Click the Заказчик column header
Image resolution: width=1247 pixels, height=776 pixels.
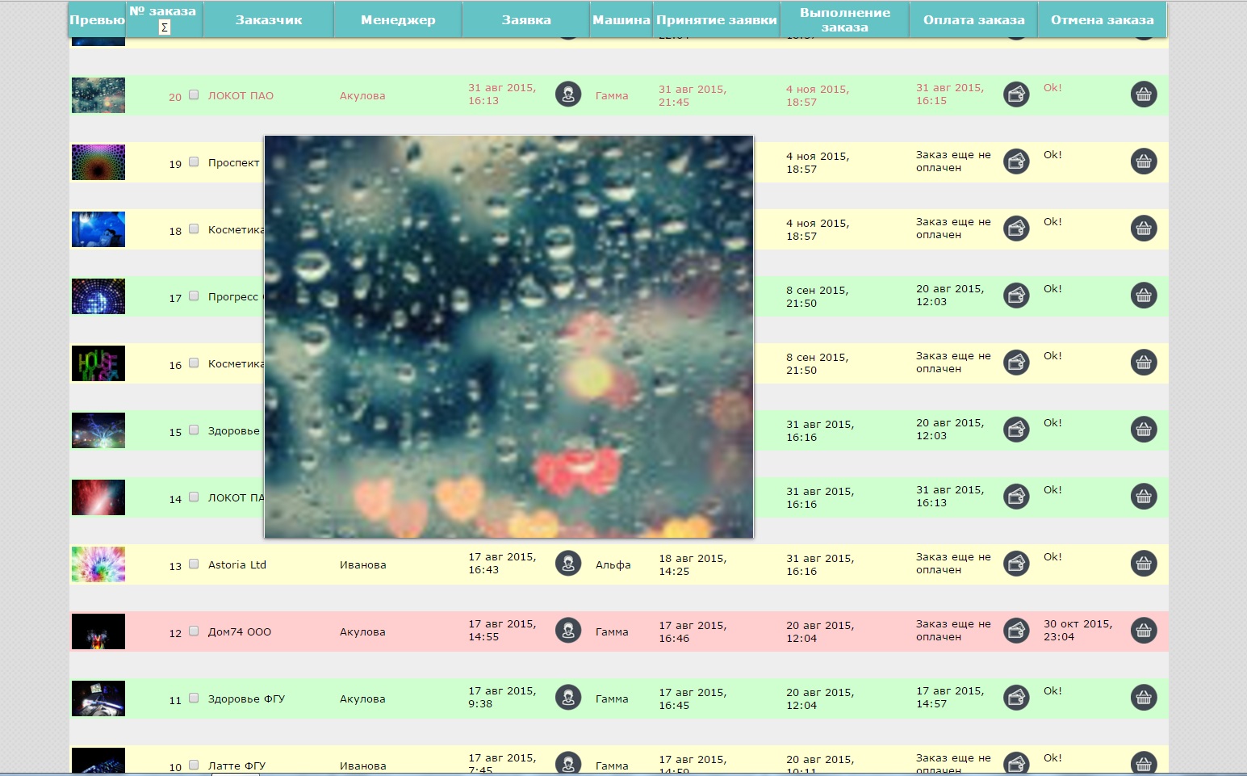269,19
